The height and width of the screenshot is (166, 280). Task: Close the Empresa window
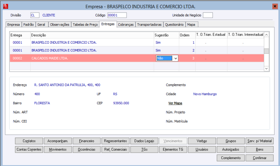click(275, 7)
